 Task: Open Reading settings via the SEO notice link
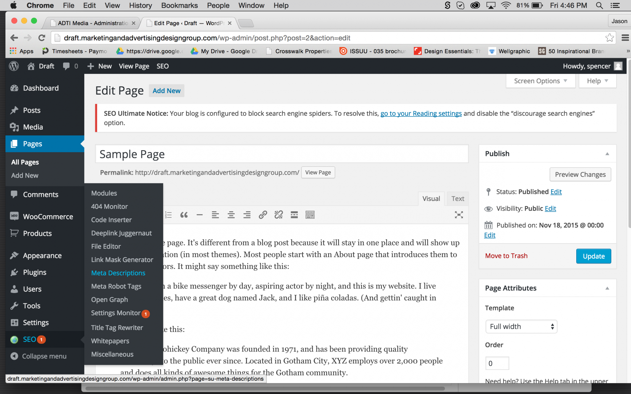(x=421, y=113)
